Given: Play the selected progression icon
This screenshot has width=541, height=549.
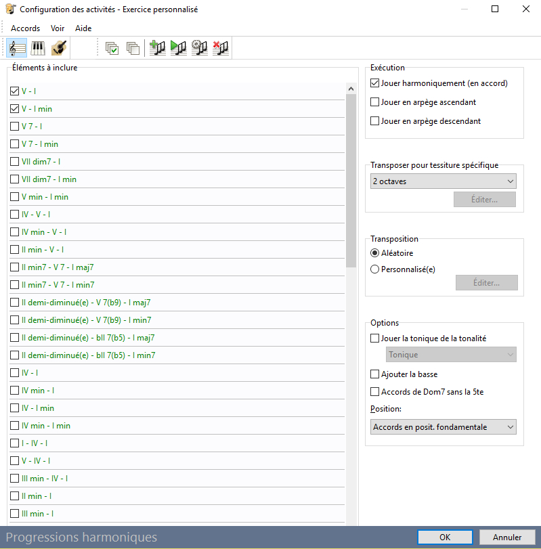Looking at the screenshot, I should (x=178, y=48).
